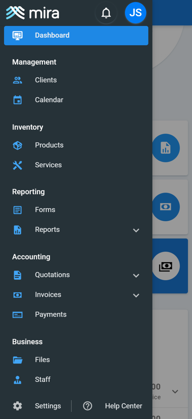Go to Settings text link
The height and width of the screenshot is (419, 192).
pyautogui.click(x=48, y=406)
